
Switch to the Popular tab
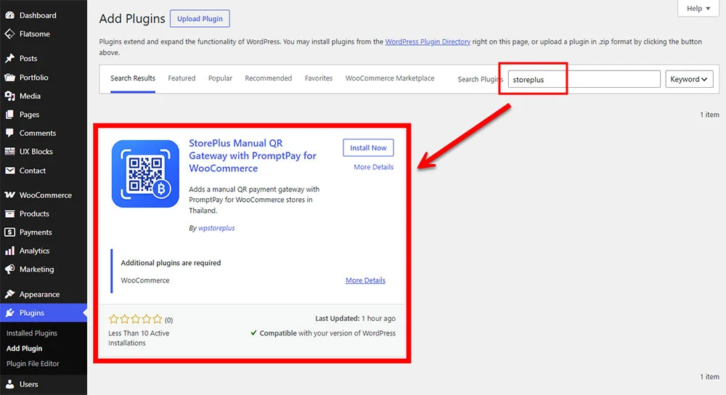pos(220,78)
